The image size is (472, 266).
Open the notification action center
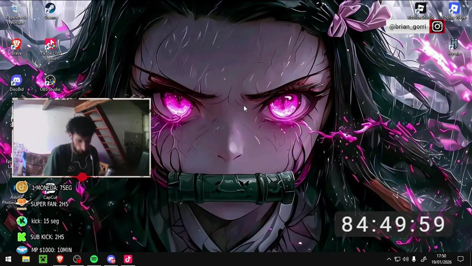pos(461,259)
